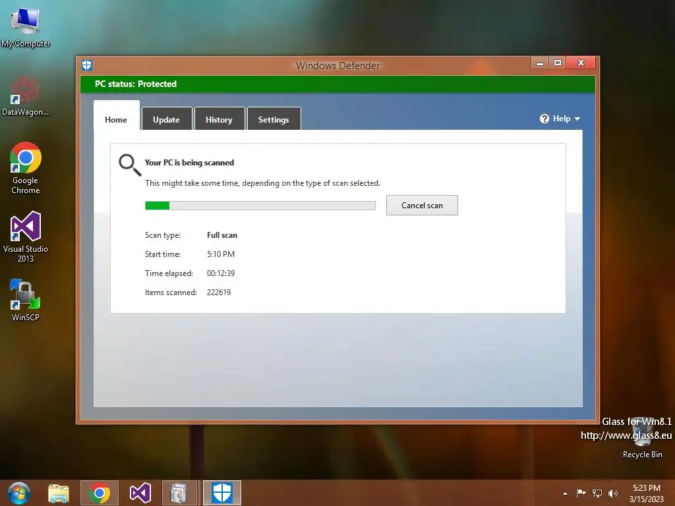
Task: Select Windows Defender in the taskbar
Action: tap(222, 493)
